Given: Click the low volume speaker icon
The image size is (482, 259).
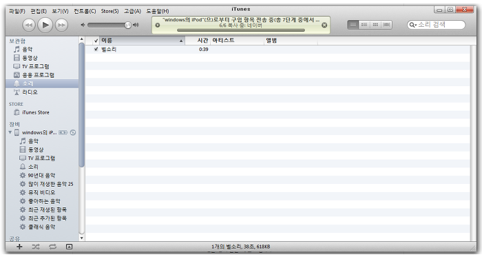Looking at the screenshot, I should point(83,25).
